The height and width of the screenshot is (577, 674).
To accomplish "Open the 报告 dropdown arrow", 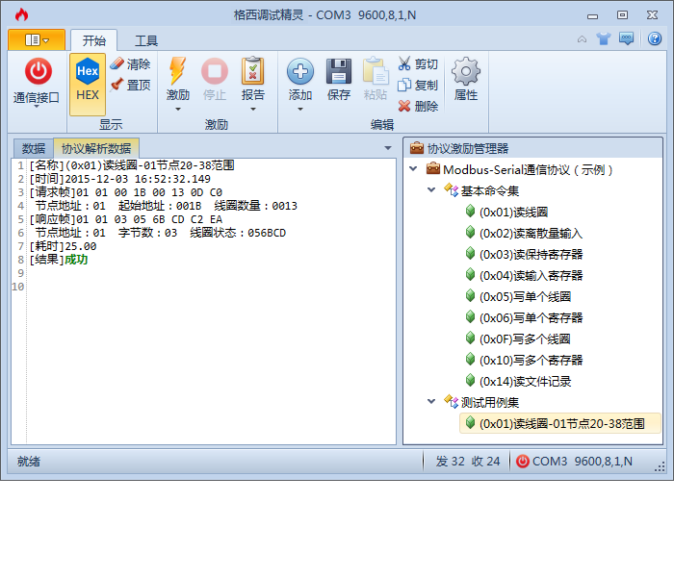I will tap(252, 110).
